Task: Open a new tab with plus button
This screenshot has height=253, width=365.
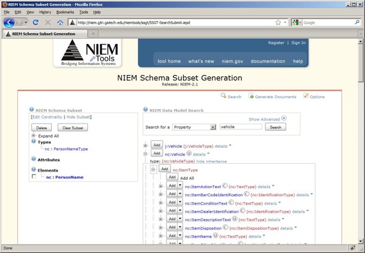Action: pos(93,34)
